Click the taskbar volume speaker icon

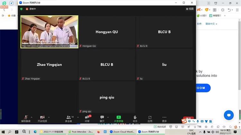point(217,132)
